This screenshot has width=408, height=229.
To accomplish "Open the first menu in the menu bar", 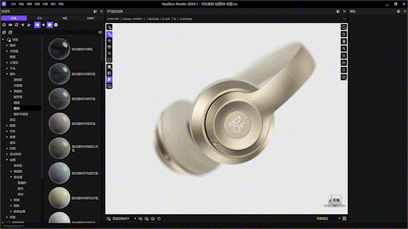I will (x=13, y=4).
